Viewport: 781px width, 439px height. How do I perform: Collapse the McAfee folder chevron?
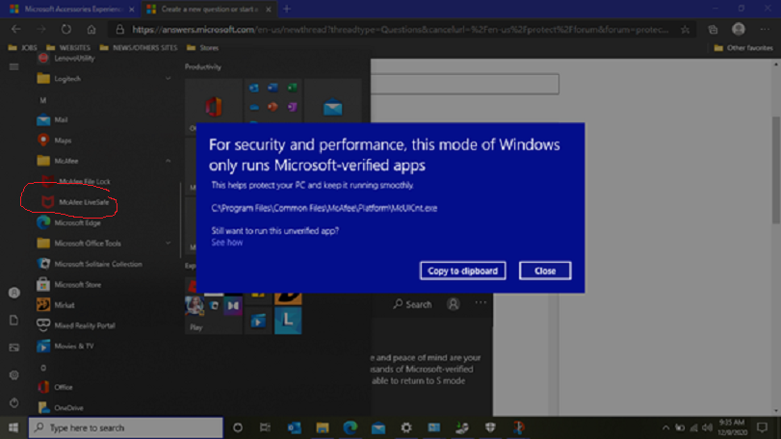click(168, 161)
